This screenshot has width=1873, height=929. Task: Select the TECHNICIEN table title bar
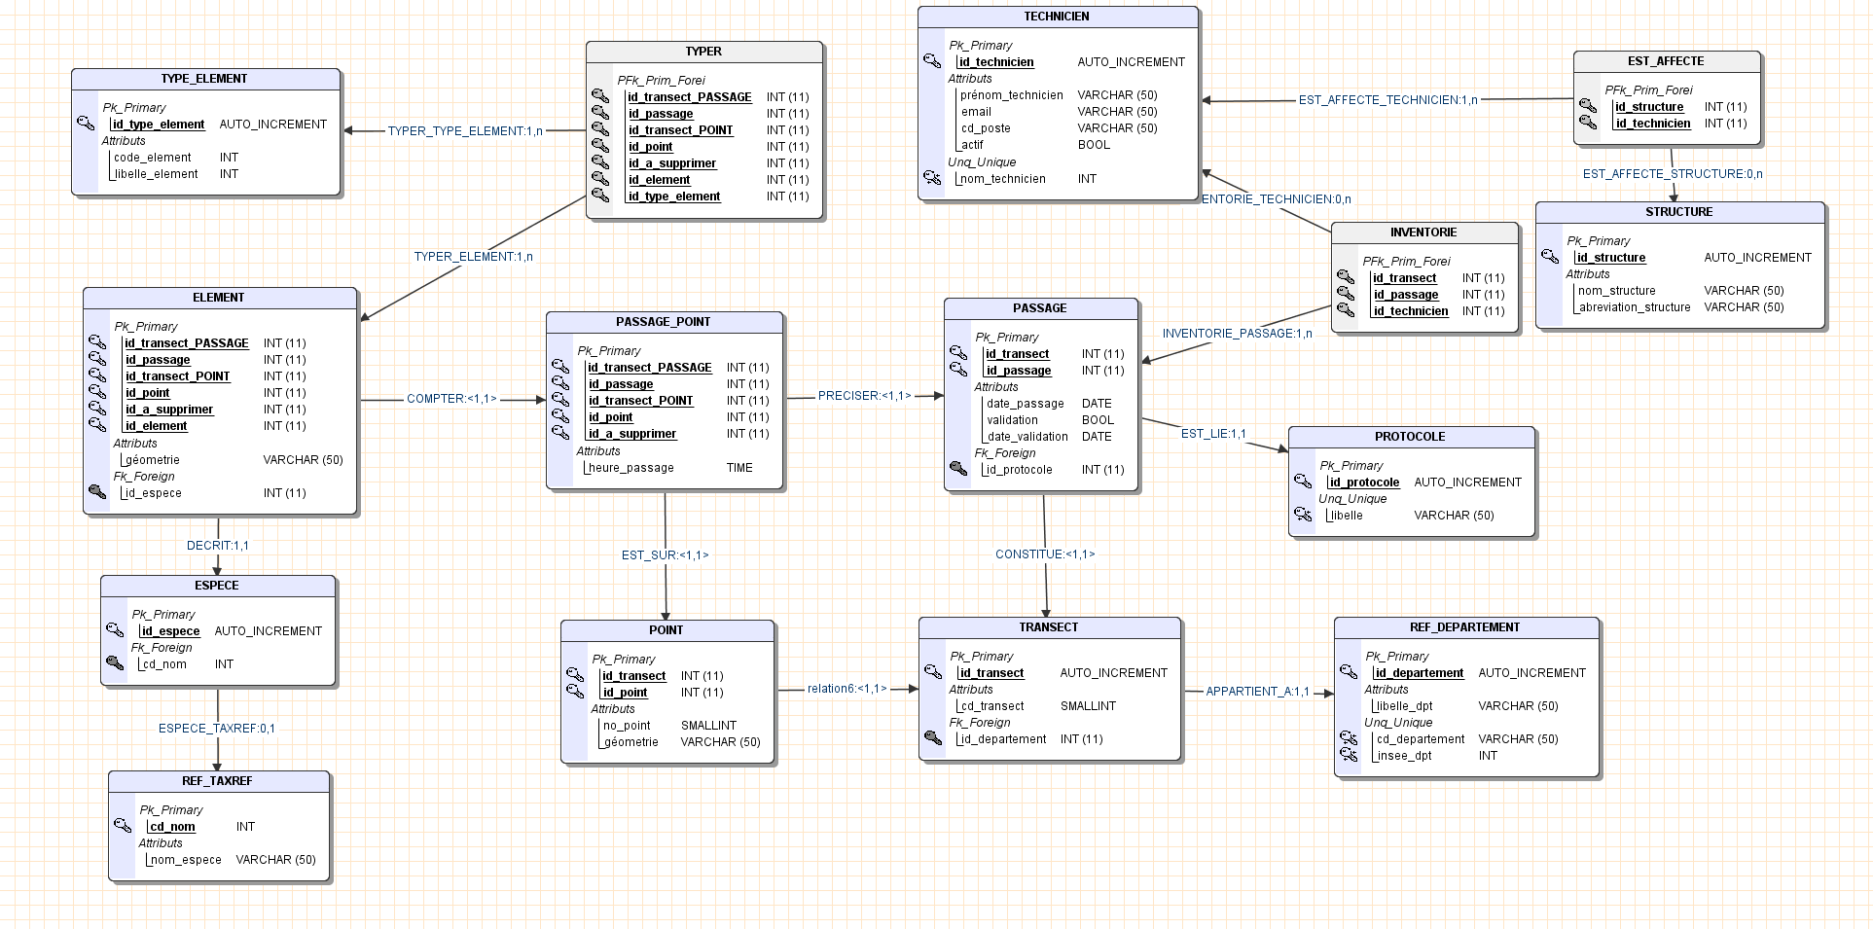click(1058, 17)
